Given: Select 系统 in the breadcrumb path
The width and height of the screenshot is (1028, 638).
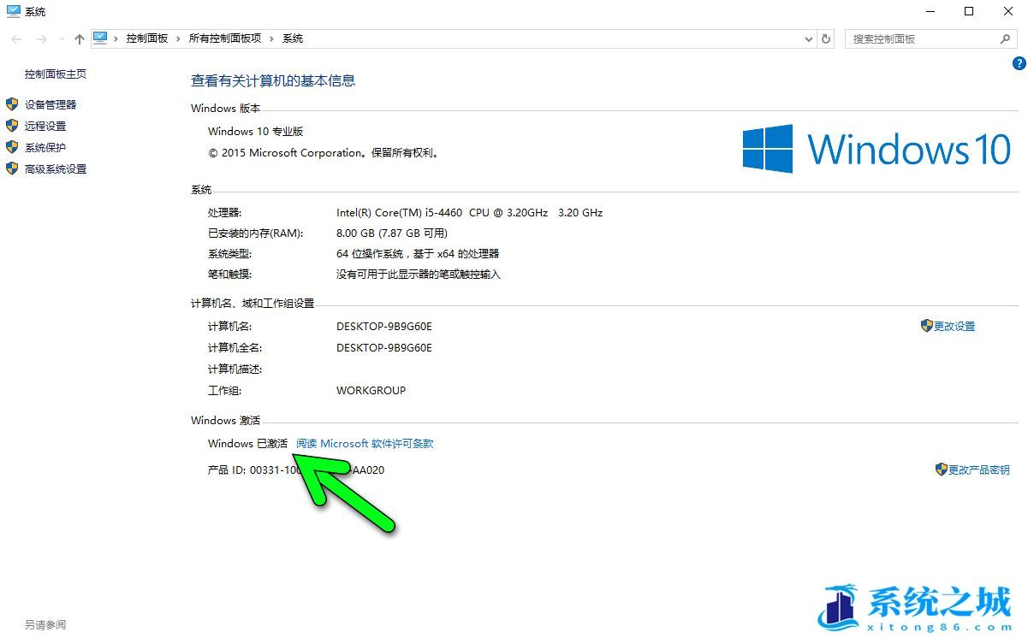Looking at the screenshot, I should coord(293,38).
